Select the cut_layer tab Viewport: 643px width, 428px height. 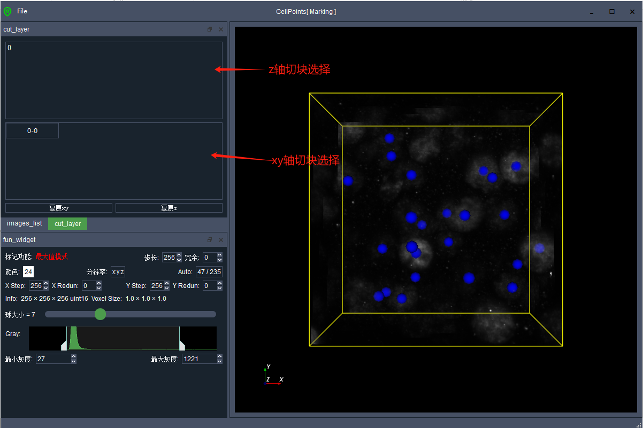click(x=67, y=224)
